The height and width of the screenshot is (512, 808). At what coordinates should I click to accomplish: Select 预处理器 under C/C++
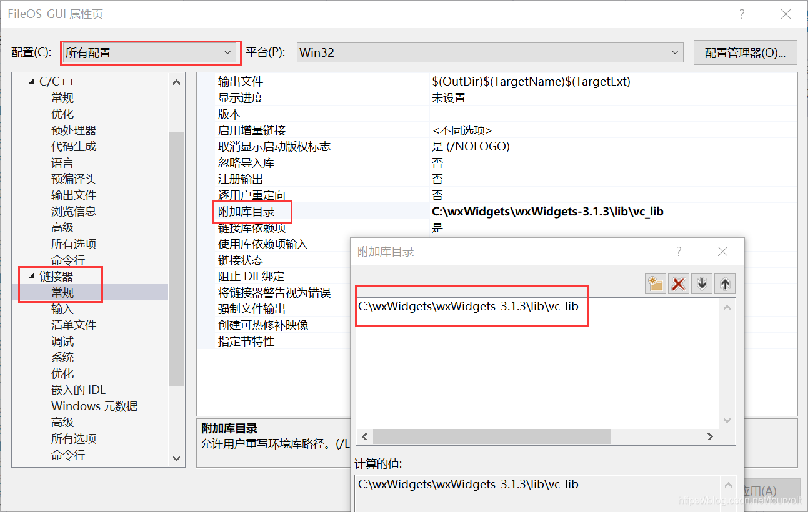[74, 130]
